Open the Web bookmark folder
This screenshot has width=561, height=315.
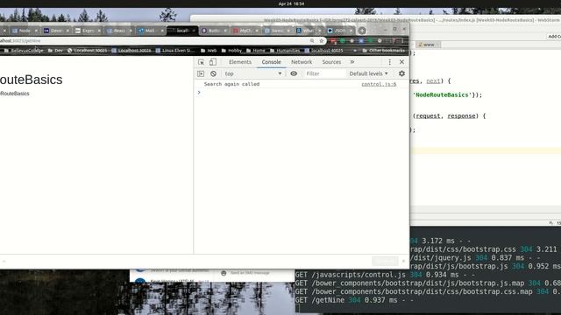(209, 51)
